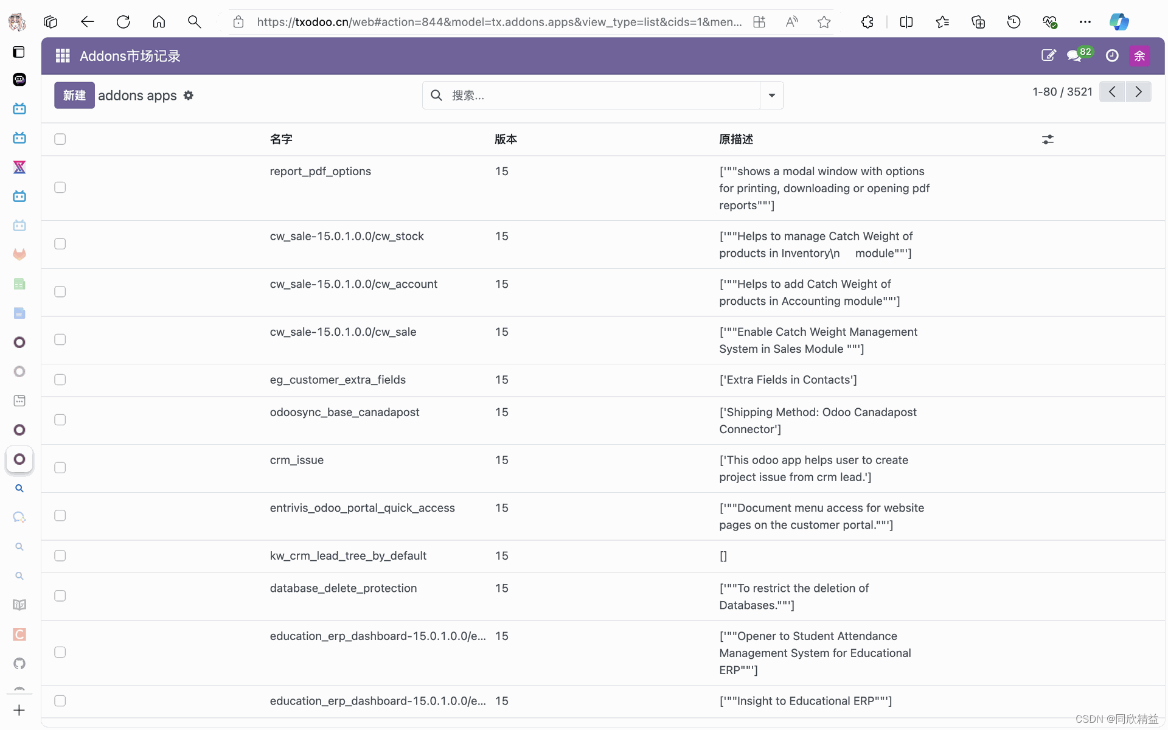Screen dimensions: 1168x730
Task: Open GitHub icon in browser sidebar
Action: (19, 663)
